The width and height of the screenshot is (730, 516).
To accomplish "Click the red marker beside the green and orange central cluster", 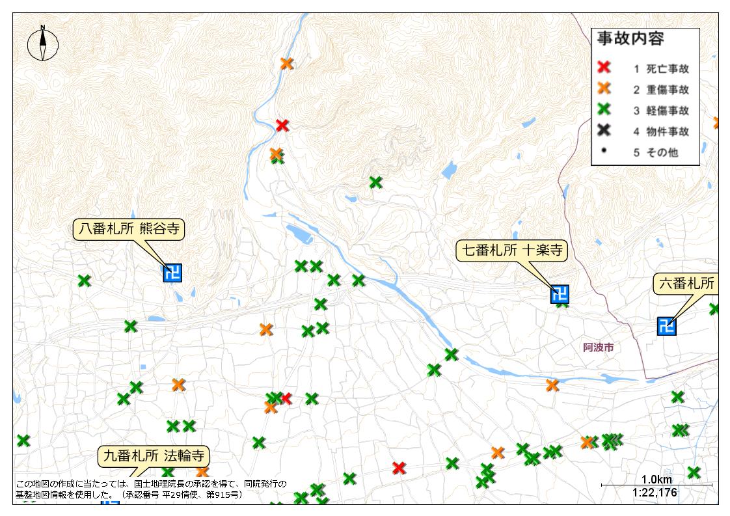I will [x=287, y=399].
